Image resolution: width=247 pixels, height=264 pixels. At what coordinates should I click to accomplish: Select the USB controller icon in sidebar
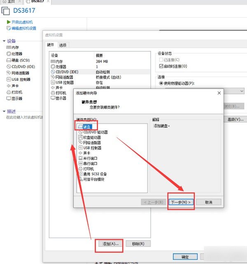pos(9,79)
